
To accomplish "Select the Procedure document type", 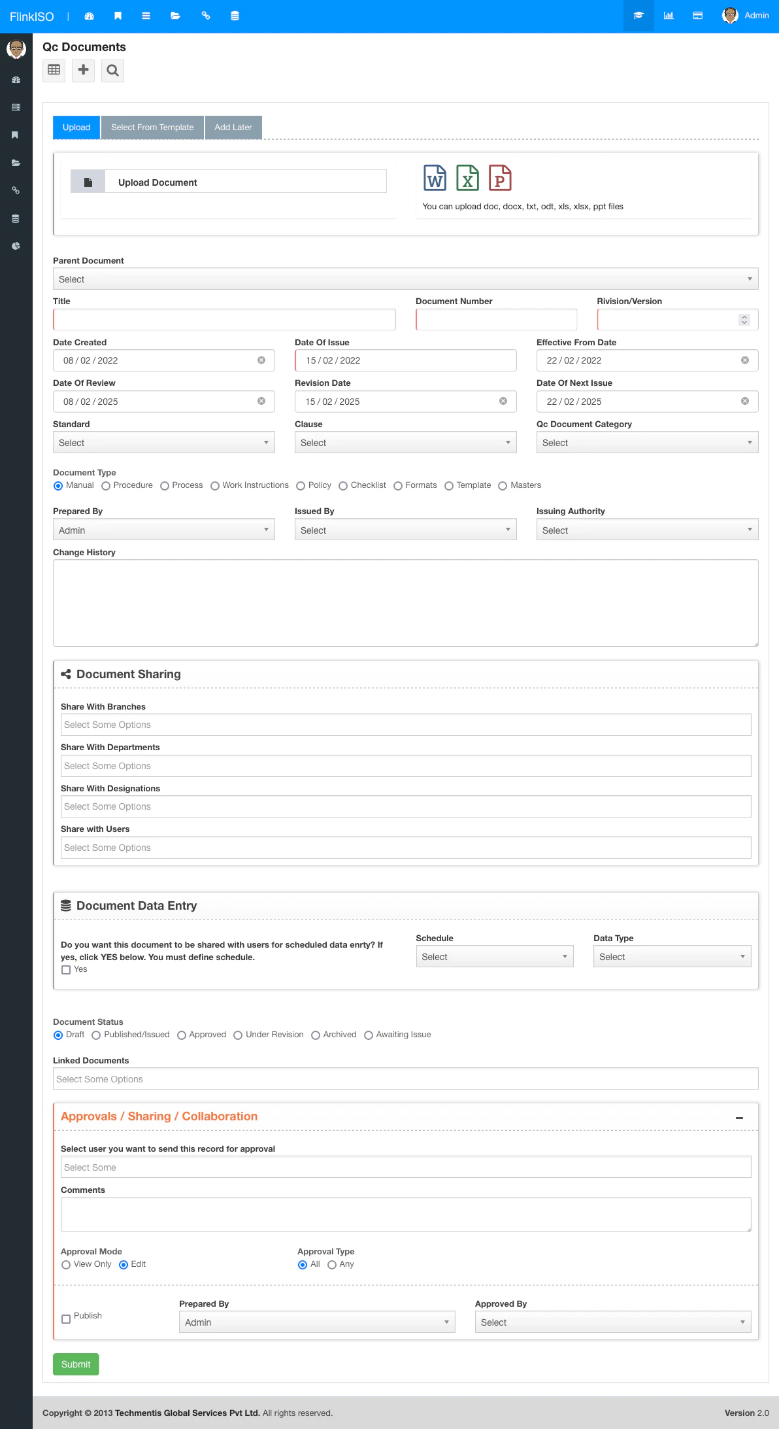I will pyautogui.click(x=106, y=486).
